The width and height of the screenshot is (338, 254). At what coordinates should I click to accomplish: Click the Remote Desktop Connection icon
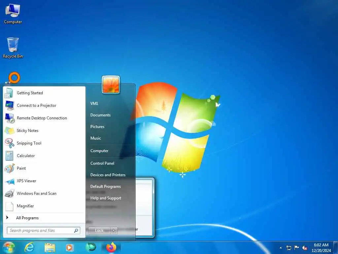click(9, 118)
